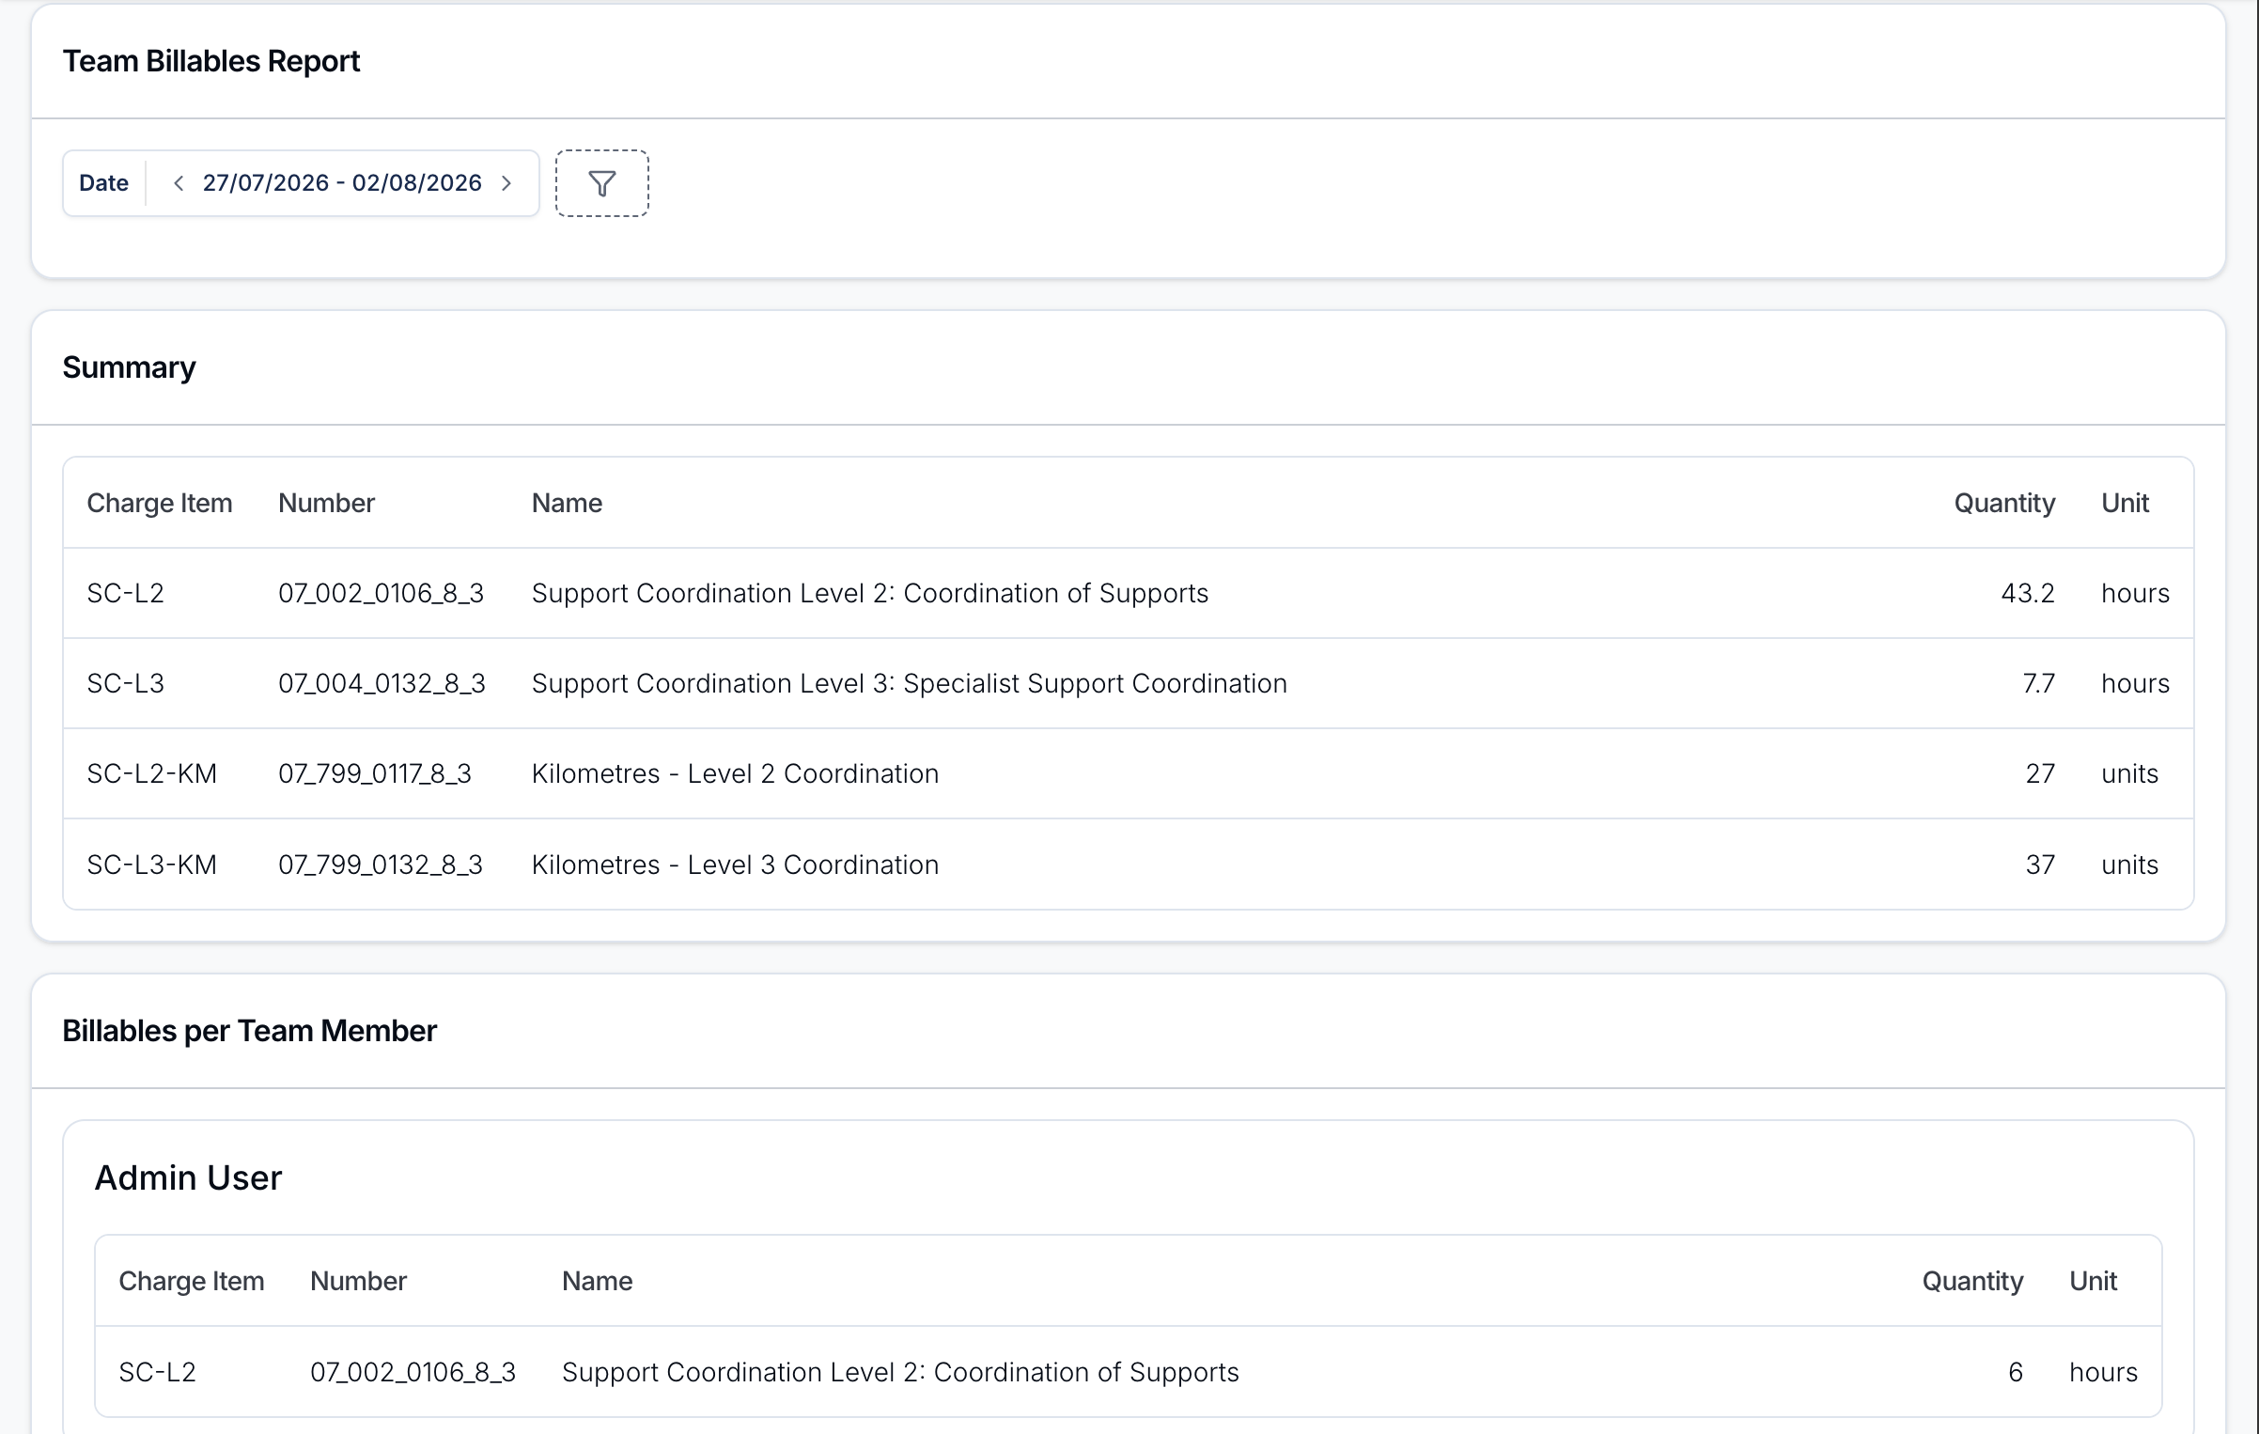The height and width of the screenshot is (1434, 2259).
Task: Select number 07_799_0132_8_3
Action: click(x=381, y=865)
